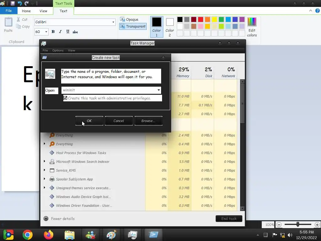Screen dimensions: 321x241
Task: Switch to Task Manager on the taskbar
Action: (133, 235)
